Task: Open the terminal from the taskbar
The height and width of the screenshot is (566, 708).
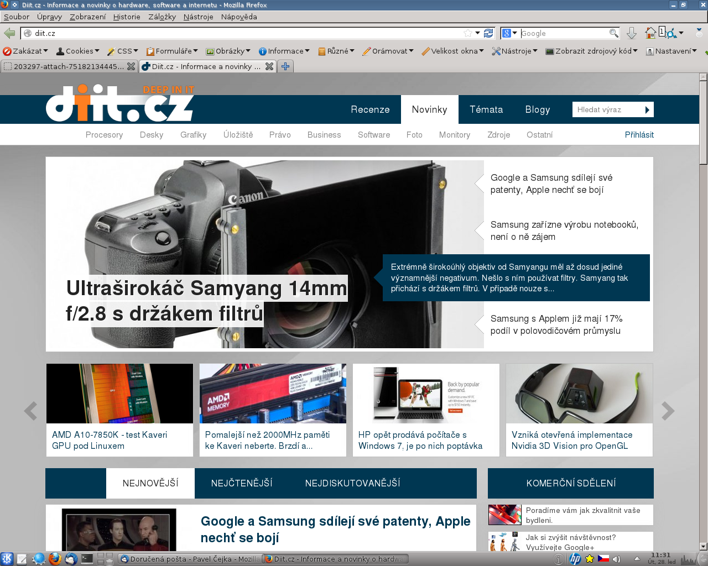Action: click(87, 559)
